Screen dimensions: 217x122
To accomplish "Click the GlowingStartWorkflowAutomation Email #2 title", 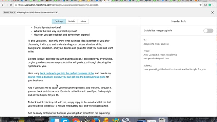I will pyautogui.click(x=38, y=13).
